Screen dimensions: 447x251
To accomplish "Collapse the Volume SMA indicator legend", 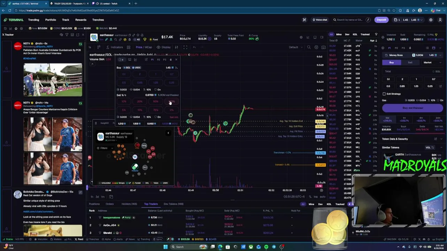I will (x=92, y=64).
